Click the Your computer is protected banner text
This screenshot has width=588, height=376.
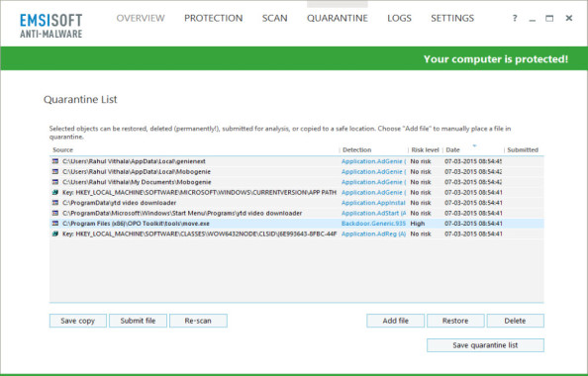click(496, 58)
